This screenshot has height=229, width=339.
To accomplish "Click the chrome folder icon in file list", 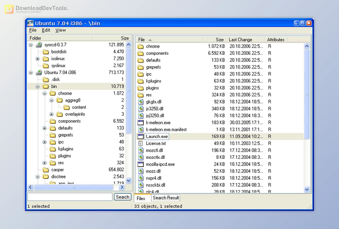I will (141, 46).
